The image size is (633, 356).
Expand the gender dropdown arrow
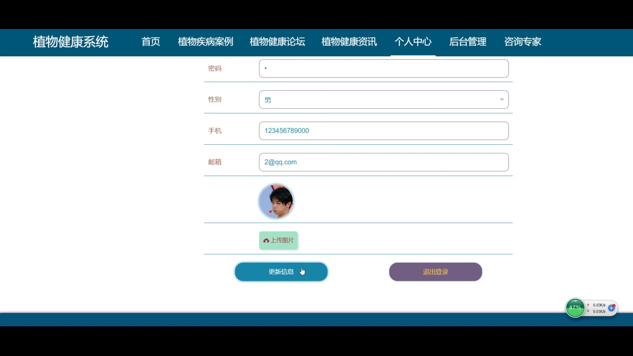click(x=501, y=100)
